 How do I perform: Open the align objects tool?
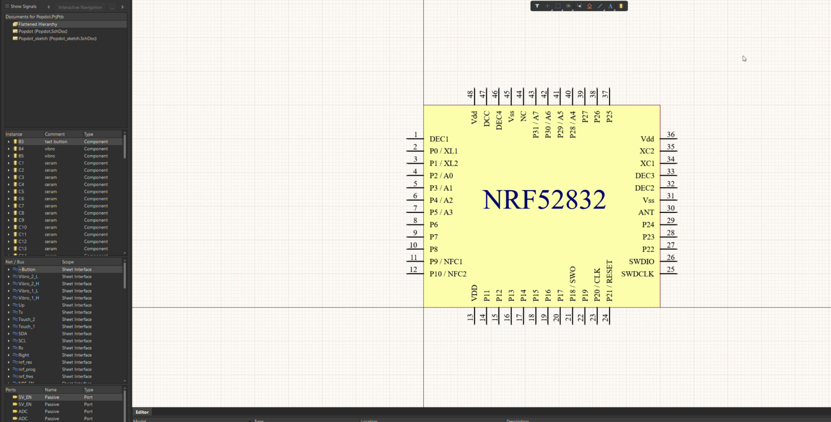click(568, 6)
